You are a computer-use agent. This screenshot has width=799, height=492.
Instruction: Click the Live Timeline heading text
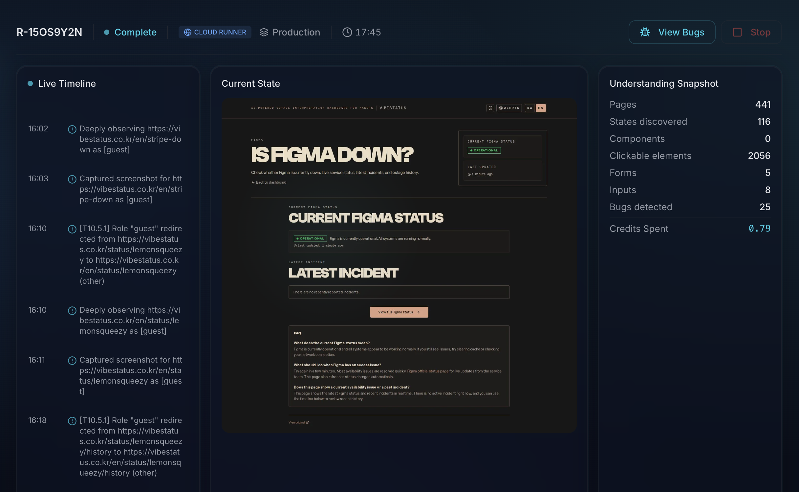pos(67,83)
